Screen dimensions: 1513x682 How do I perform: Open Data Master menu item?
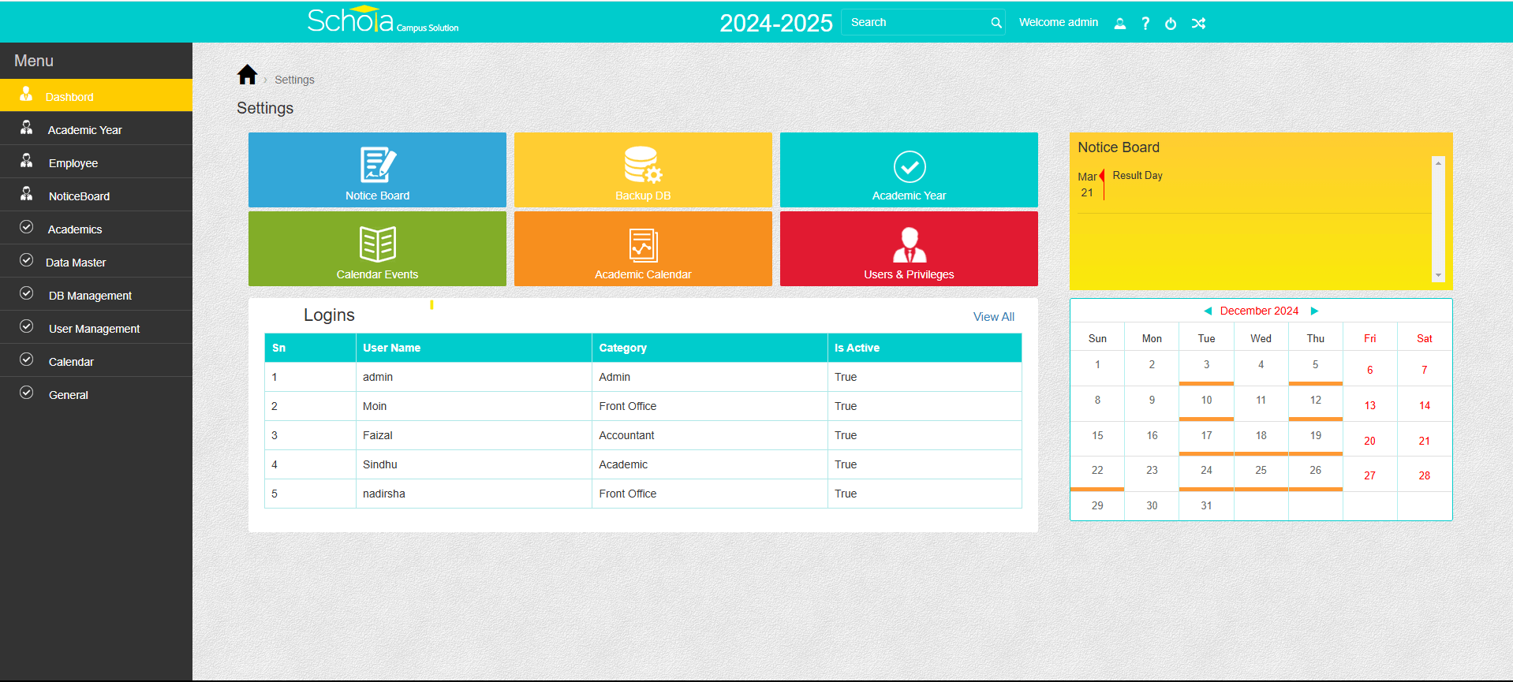click(76, 263)
